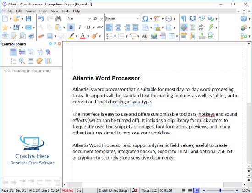Image resolution: width=252 pixels, height=193 pixels.
Task: Toggle Ins insert mode in status bar
Action: (79, 190)
